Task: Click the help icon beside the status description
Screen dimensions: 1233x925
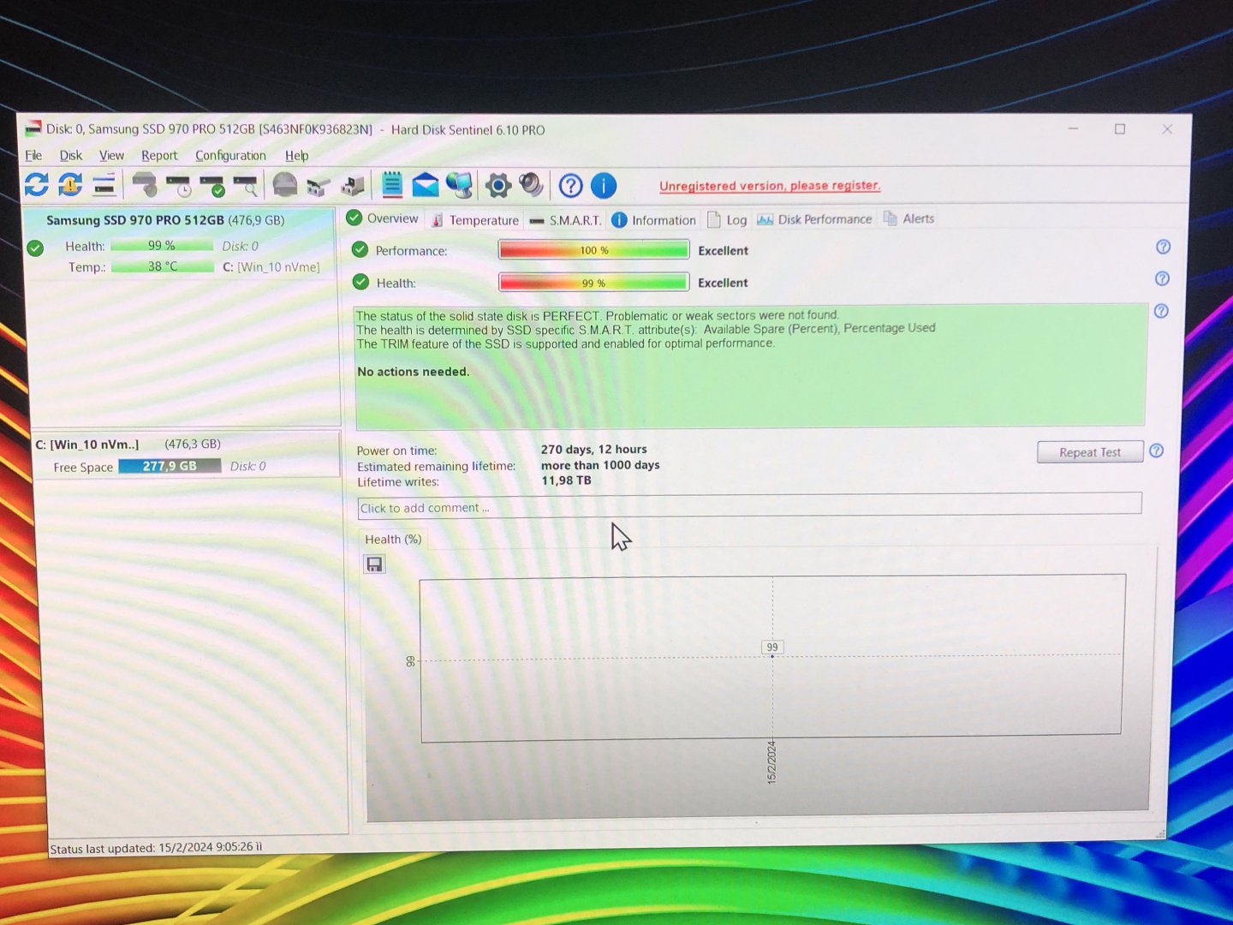Action: [1161, 311]
